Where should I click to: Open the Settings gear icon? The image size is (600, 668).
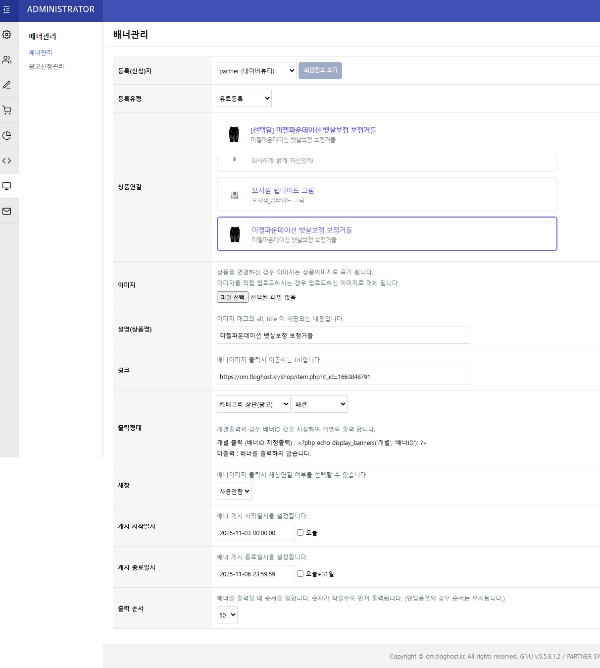(7, 35)
